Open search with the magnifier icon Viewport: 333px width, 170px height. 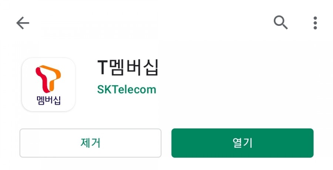coord(280,22)
